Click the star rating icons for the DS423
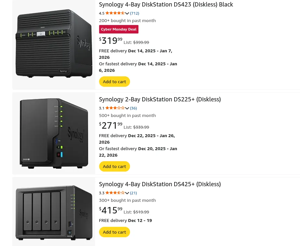This screenshot has height=246, width=300. coord(115,13)
